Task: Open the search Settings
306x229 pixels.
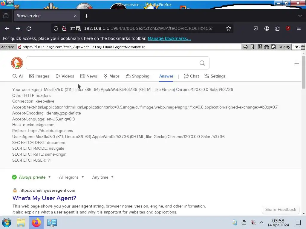Action: click(215, 76)
